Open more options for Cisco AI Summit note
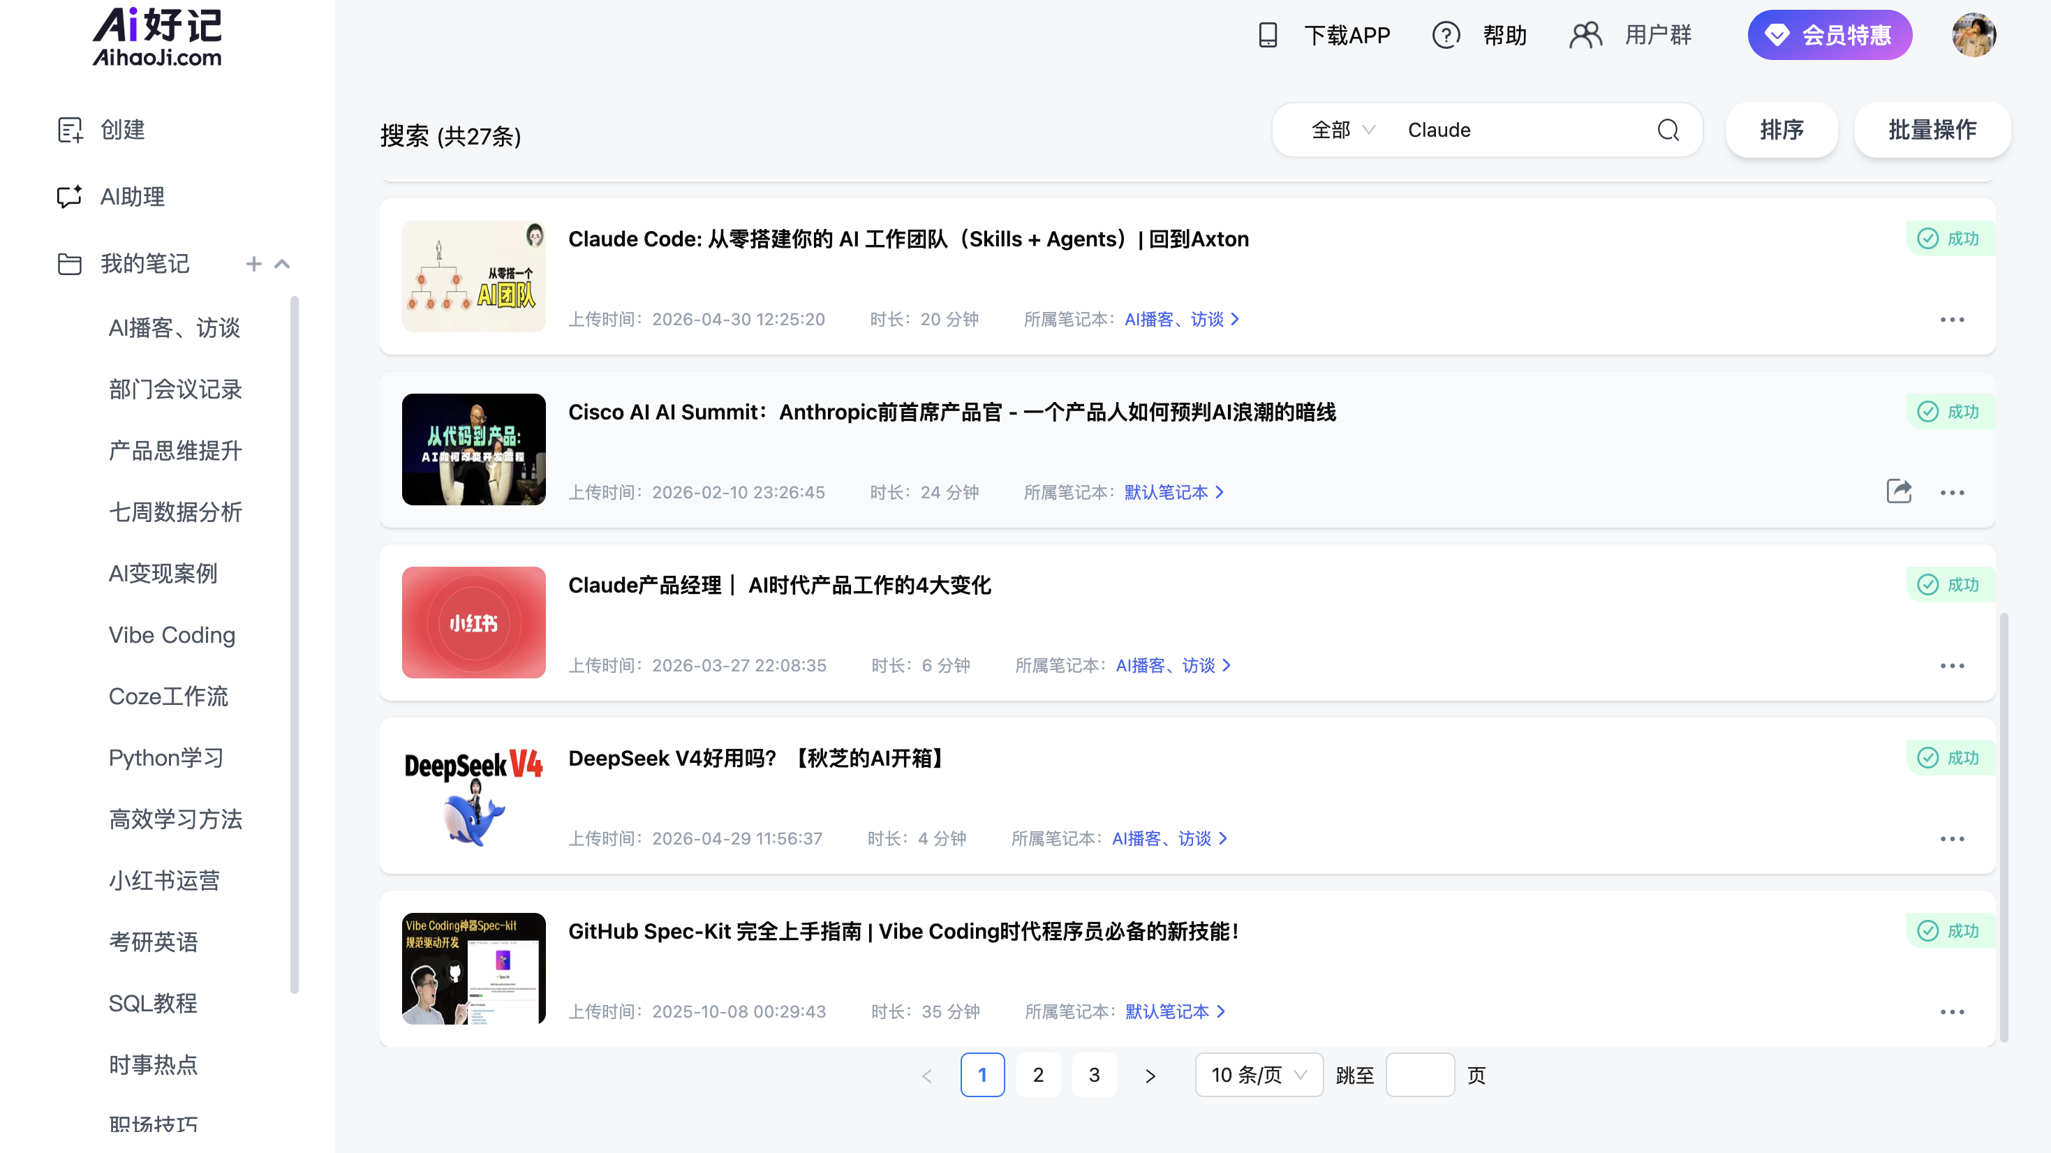The width and height of the screenshot is (2051, 1153). (x=1953, y=493)
